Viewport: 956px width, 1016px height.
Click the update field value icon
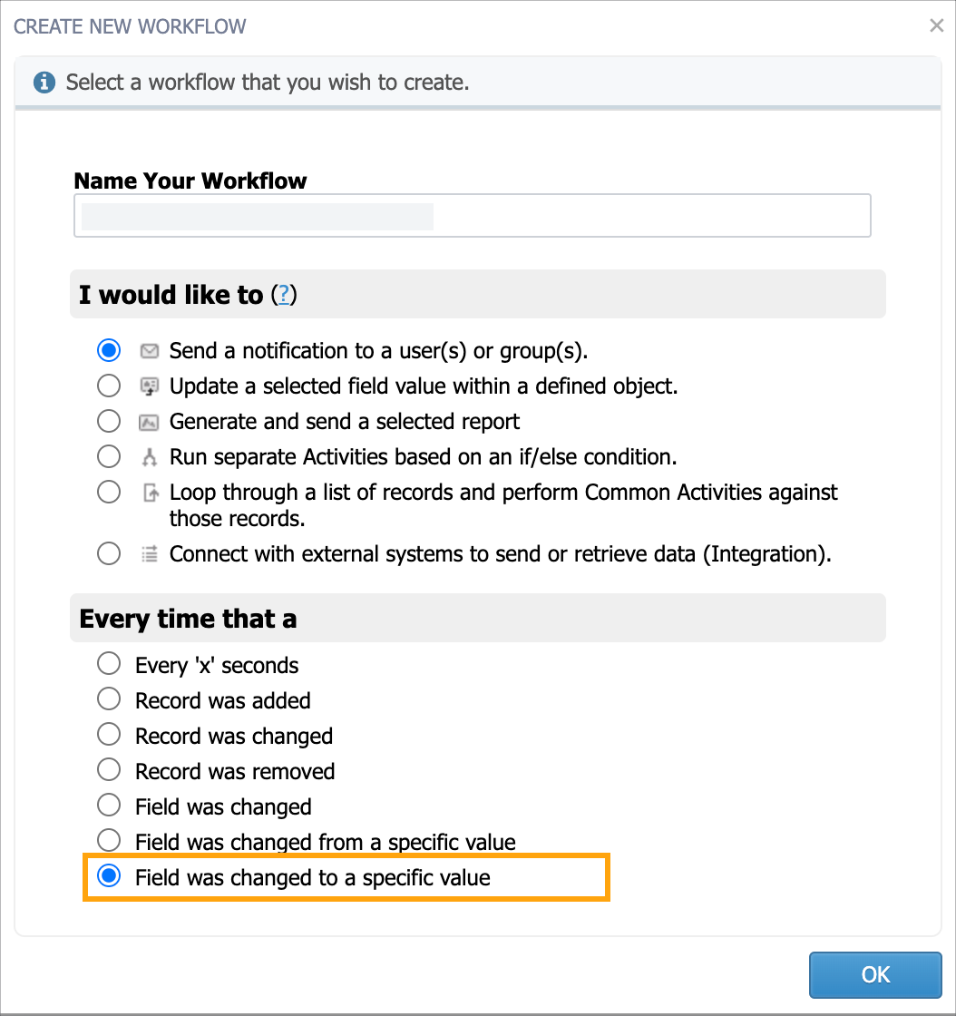point(150,386)
